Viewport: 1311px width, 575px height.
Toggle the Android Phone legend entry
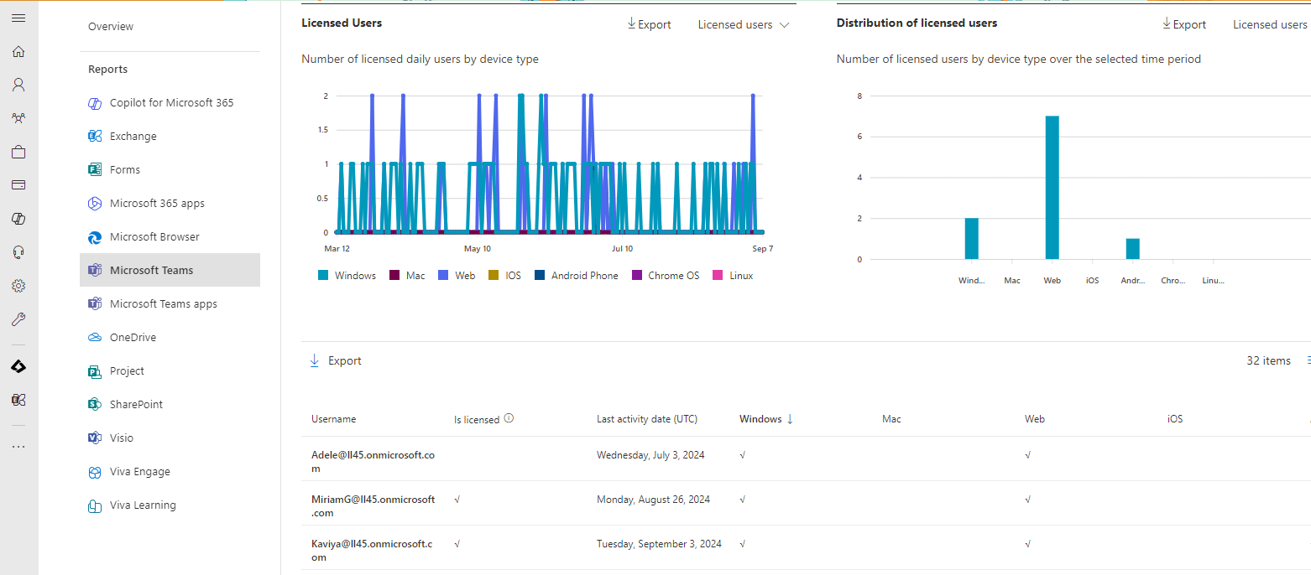(577, 275)
